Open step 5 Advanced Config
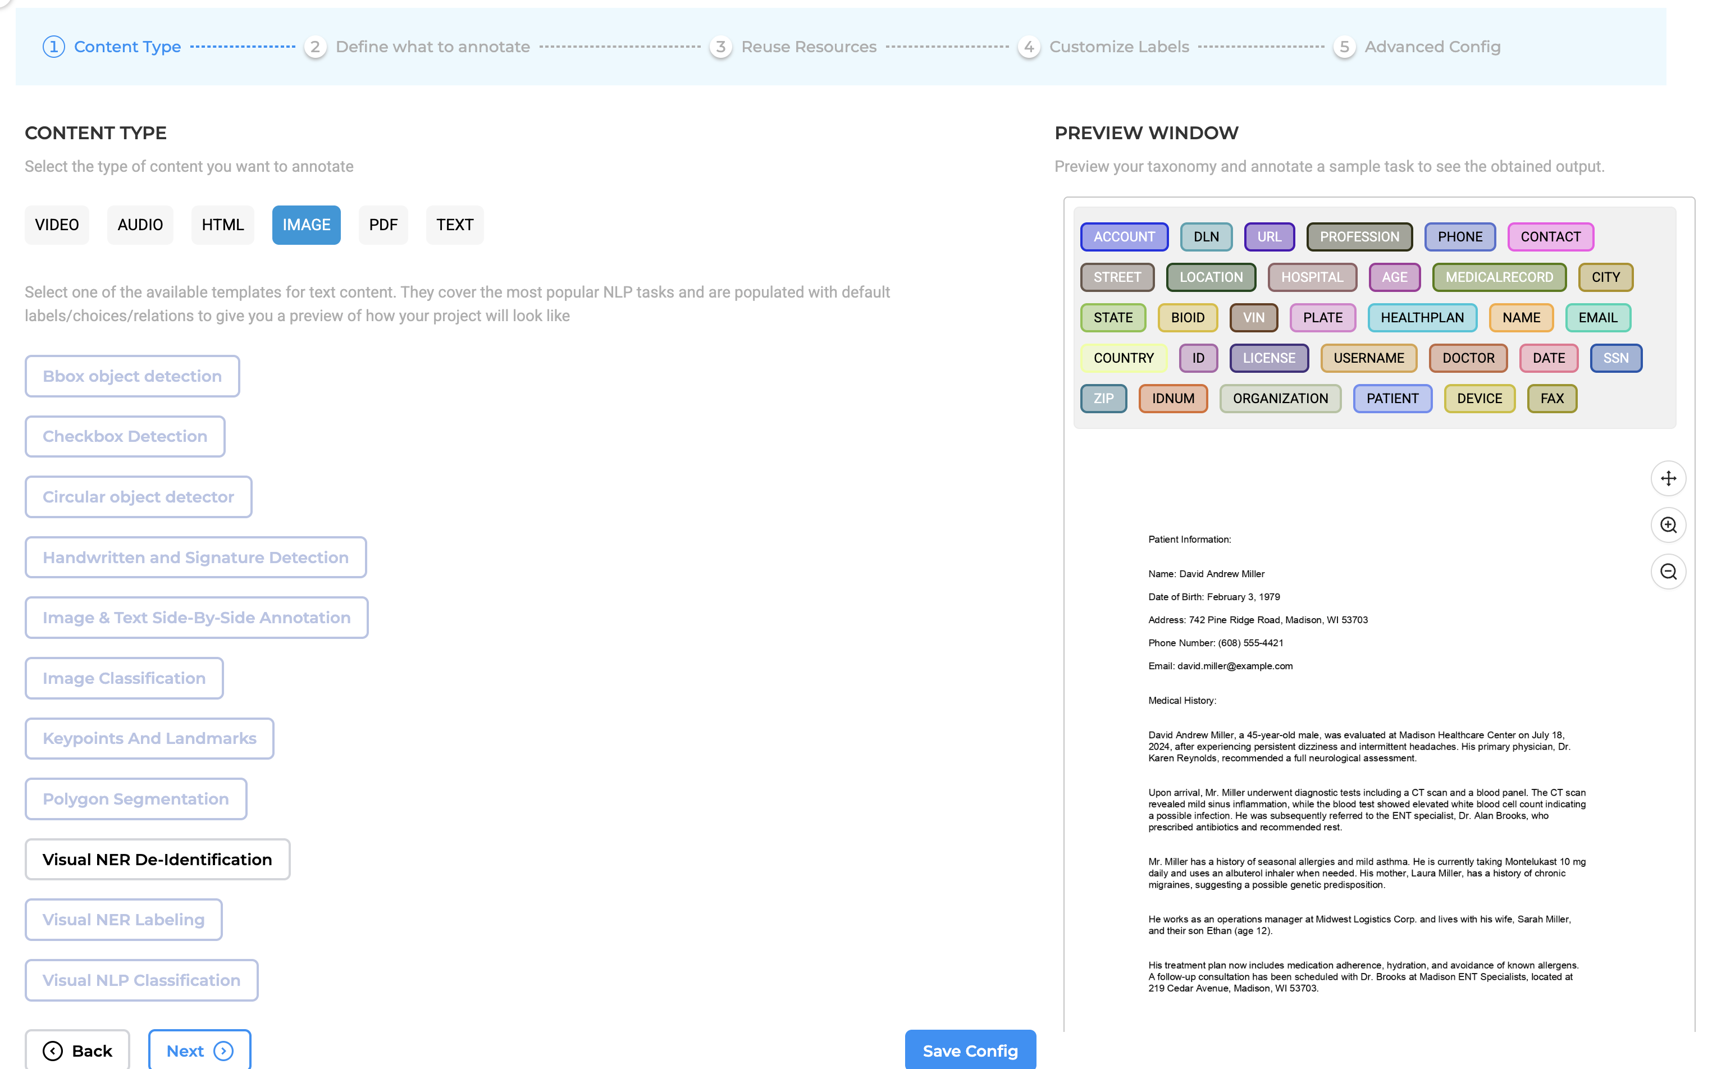The height and width of the screenshot is (1069, 1726). tap(1431, 47)
